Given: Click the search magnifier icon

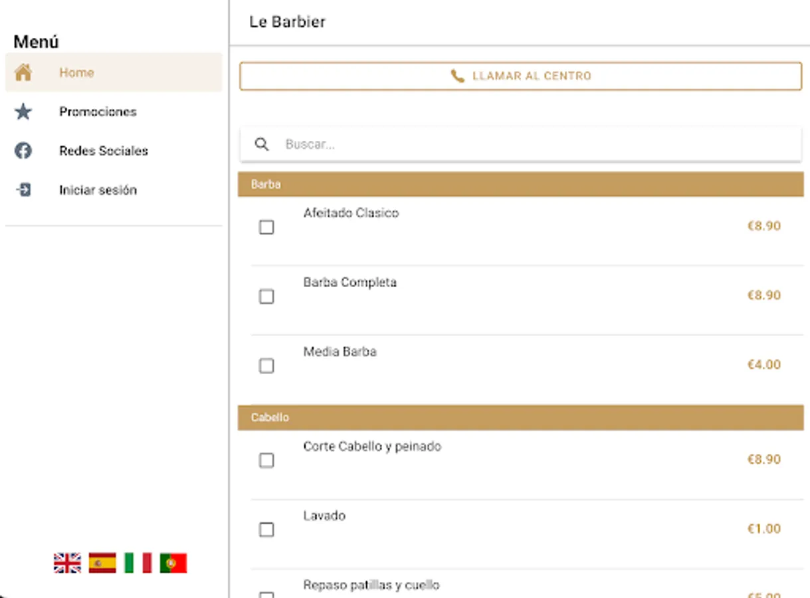Looking at the screenshot, I should pos(262,144).
